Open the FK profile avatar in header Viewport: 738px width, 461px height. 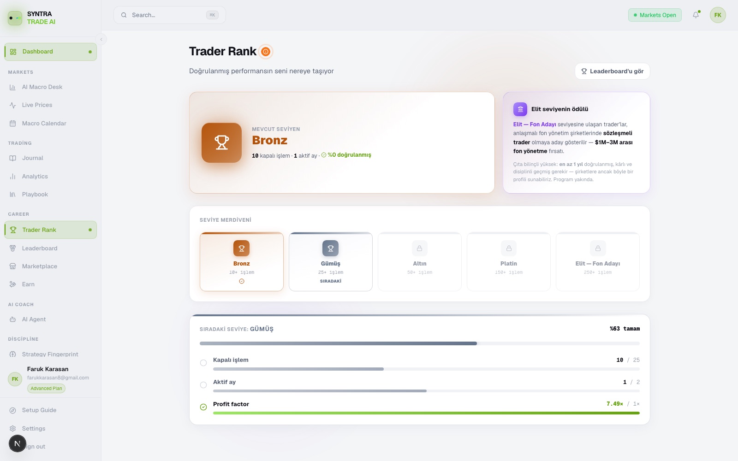[718, 15]
